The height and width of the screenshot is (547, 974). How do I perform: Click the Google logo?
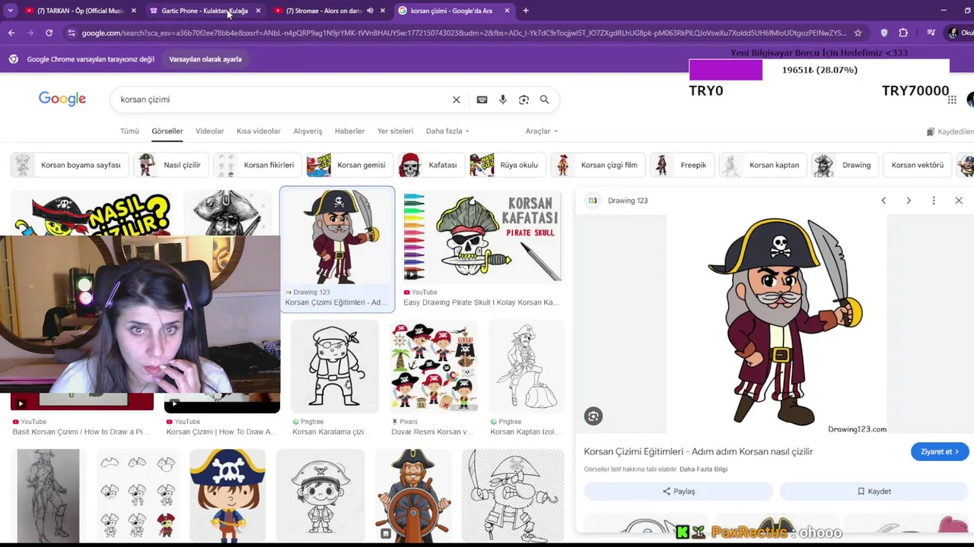(62, 99)
